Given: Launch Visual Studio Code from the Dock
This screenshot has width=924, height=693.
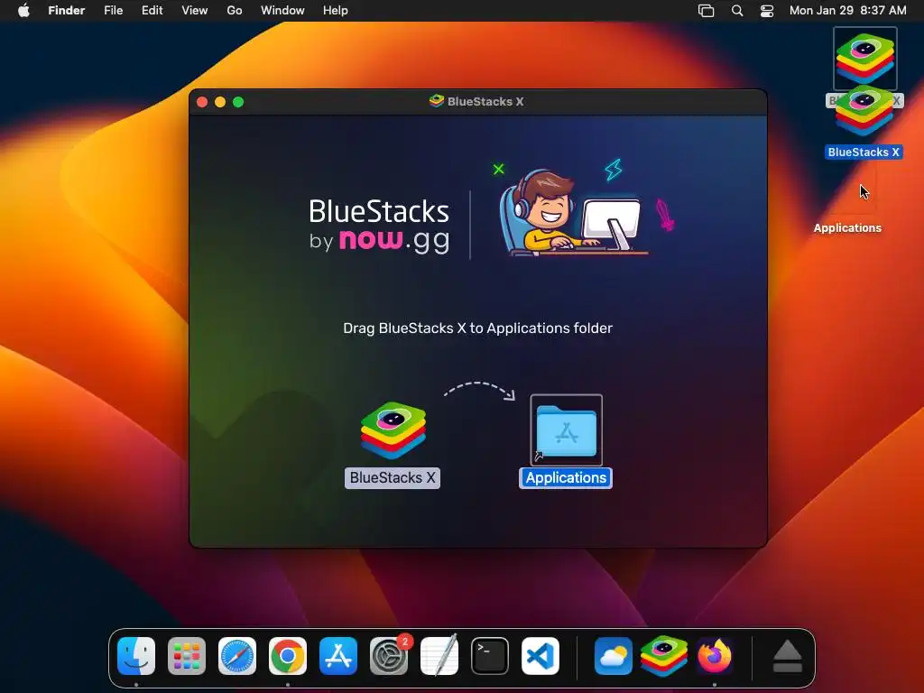Looking at the screenshot, I should (x=541, y=656).
